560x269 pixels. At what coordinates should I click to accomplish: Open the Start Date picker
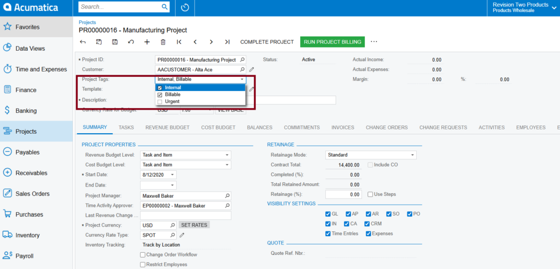point(172,175)
